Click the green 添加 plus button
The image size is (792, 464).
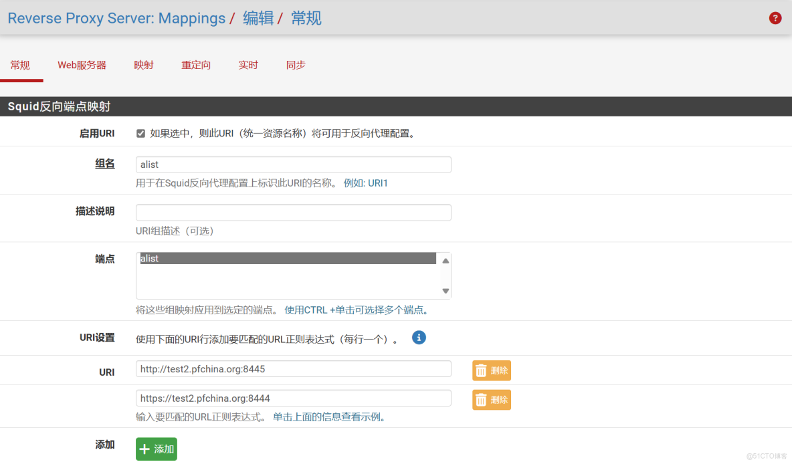pyautogui.click(x=156, y=449)
